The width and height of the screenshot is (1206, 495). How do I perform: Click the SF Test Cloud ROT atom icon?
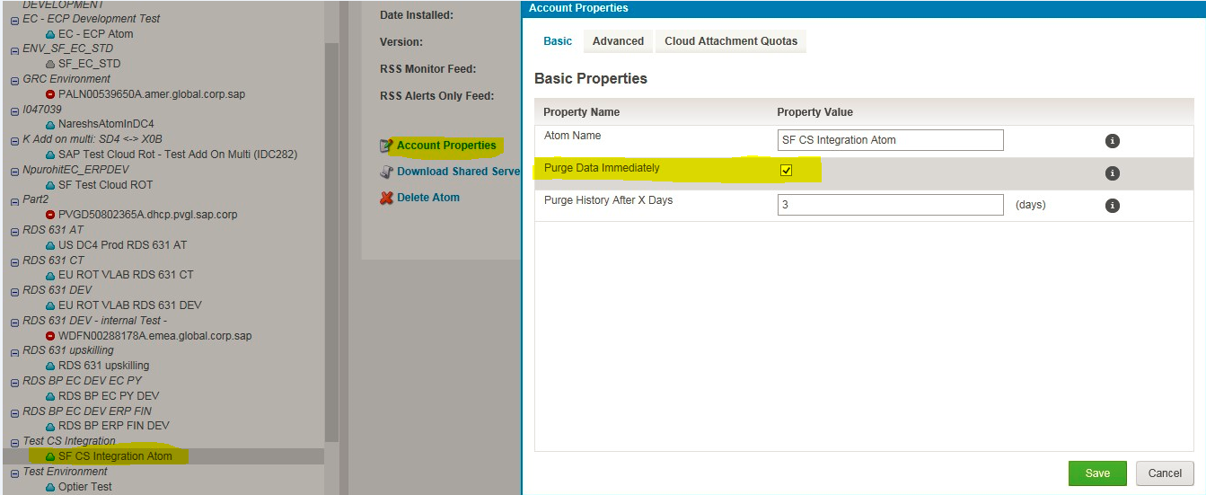click(50, 185)
